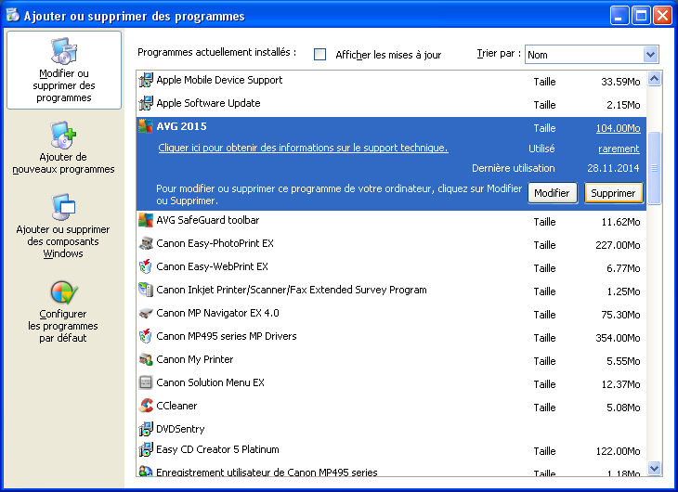The image size is (678, 492).
Task: Click the Apple Software Update icon
Action: (x=146, y=103)
